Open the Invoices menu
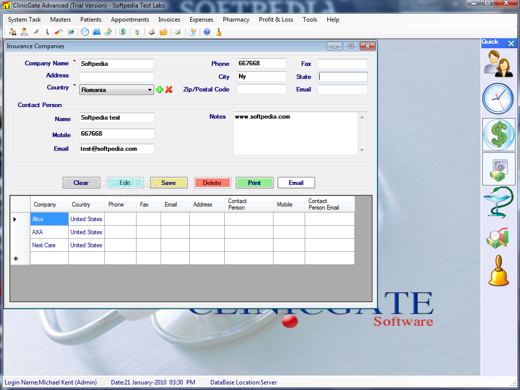This screenshot has height=390, width=520. pos(169,20)
